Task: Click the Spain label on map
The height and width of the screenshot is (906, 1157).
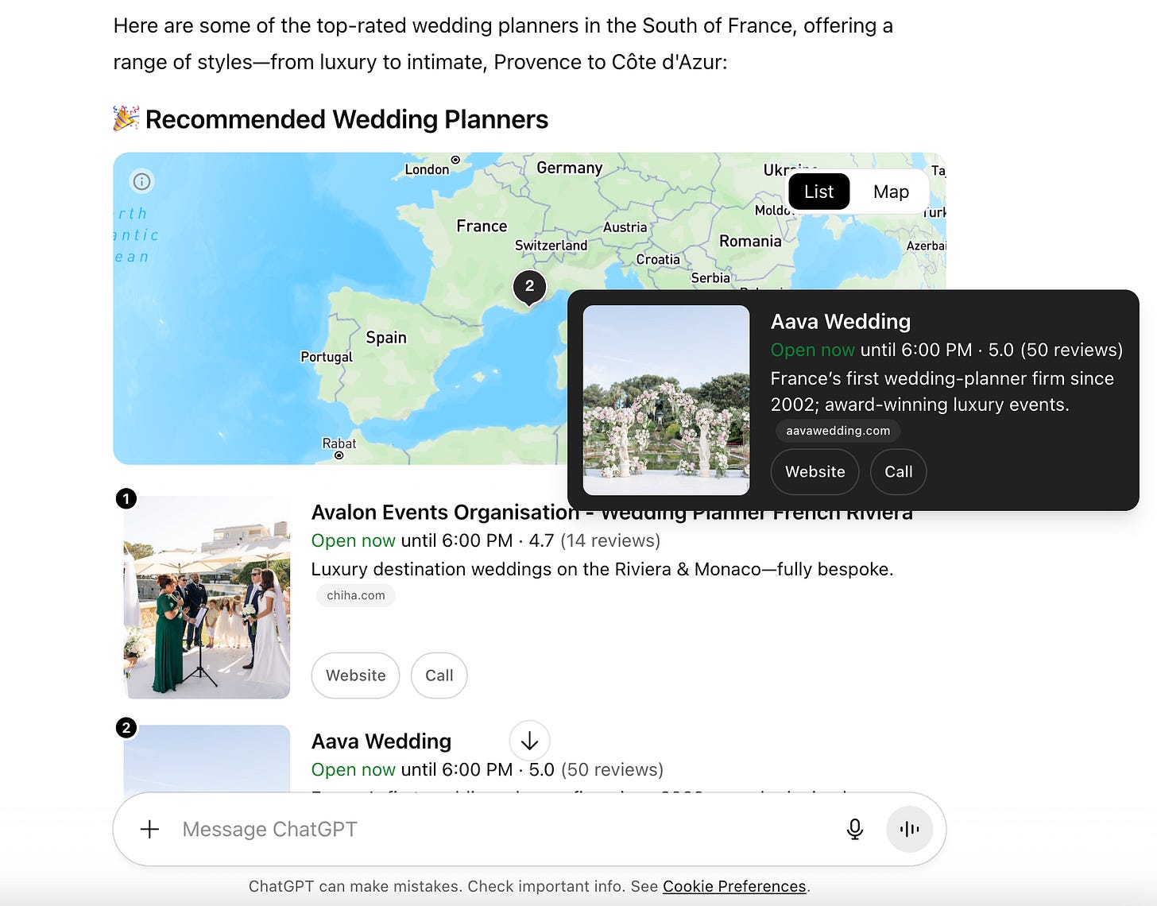Action: (x=386, y=337)
